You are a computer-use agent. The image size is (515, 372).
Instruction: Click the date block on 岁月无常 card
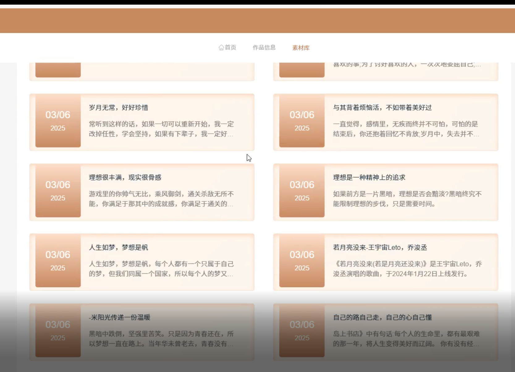(x=58, y=121)
